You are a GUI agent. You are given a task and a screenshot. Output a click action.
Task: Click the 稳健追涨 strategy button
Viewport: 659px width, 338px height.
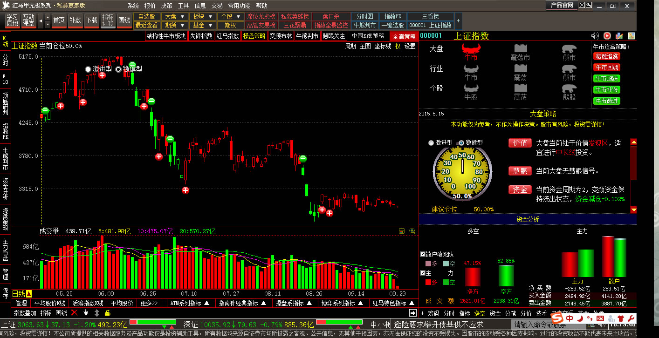tap(606, 56)
